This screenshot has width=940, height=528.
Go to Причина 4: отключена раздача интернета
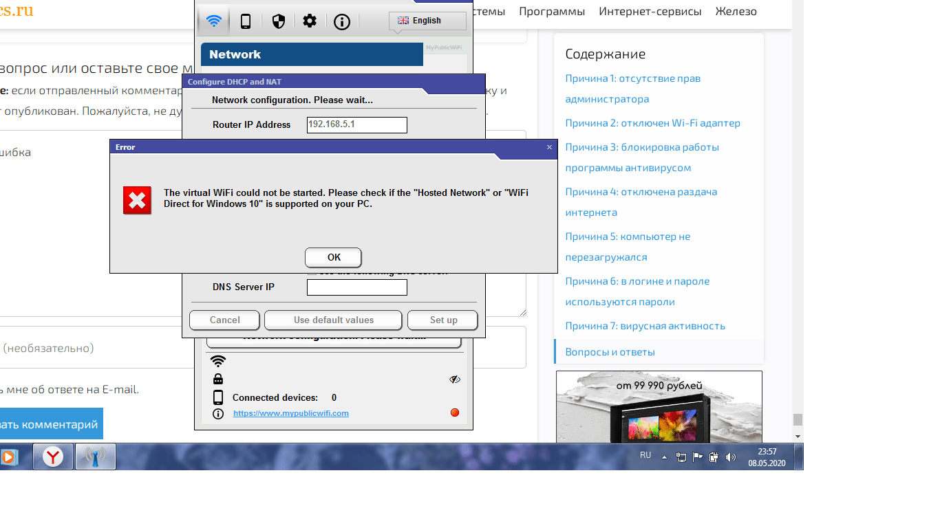[x=641, y=202]
